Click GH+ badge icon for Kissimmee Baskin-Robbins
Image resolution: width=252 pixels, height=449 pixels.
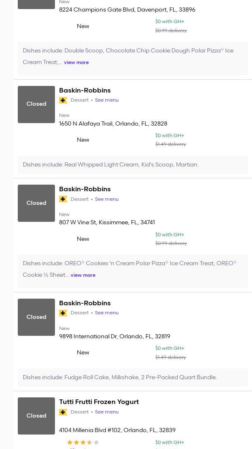point(63,199)
